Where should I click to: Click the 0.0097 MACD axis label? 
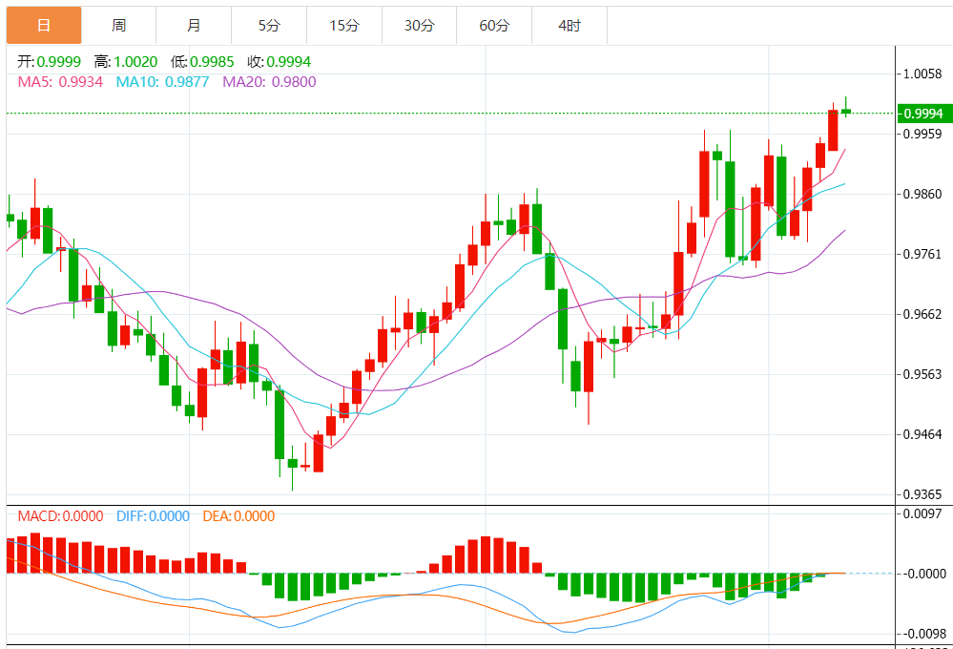point(922,514)
